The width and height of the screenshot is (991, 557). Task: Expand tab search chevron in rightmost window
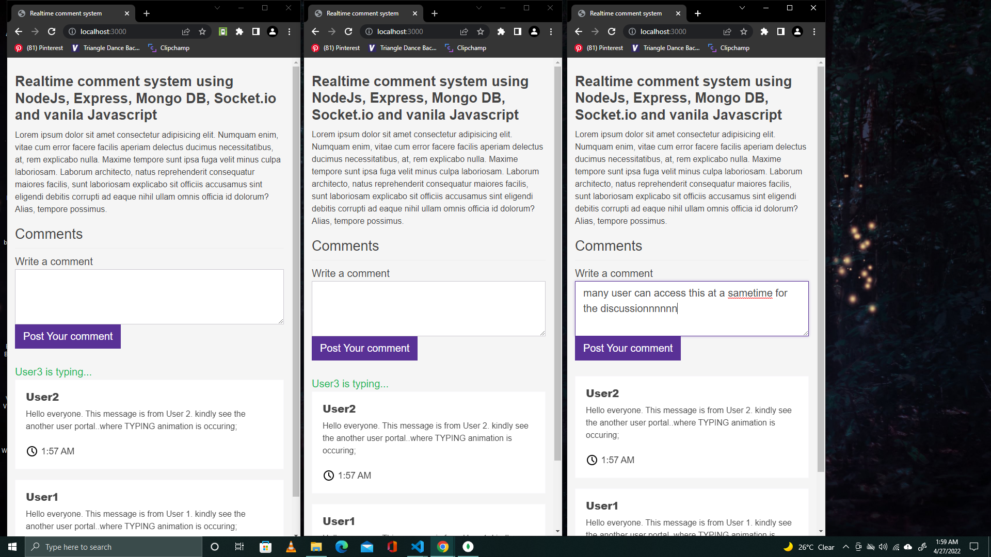(x=742, y=8)
